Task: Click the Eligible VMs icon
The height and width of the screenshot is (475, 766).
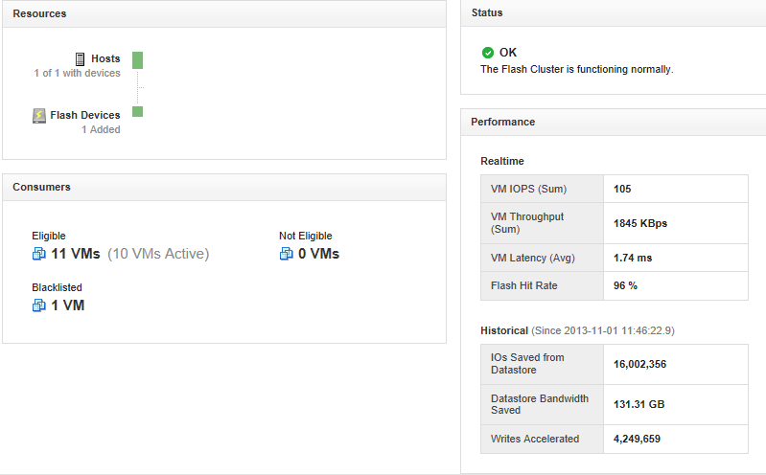Action: pos(38,254)
